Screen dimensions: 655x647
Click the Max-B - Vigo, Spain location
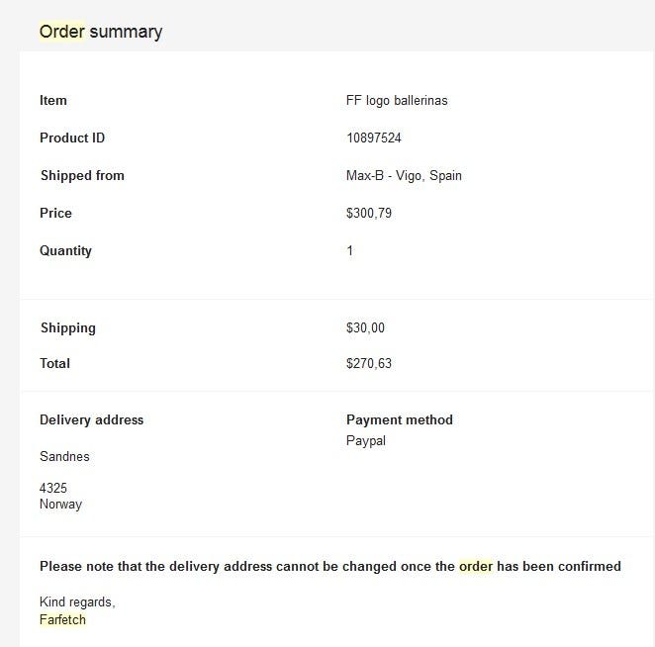coord(404,176)
